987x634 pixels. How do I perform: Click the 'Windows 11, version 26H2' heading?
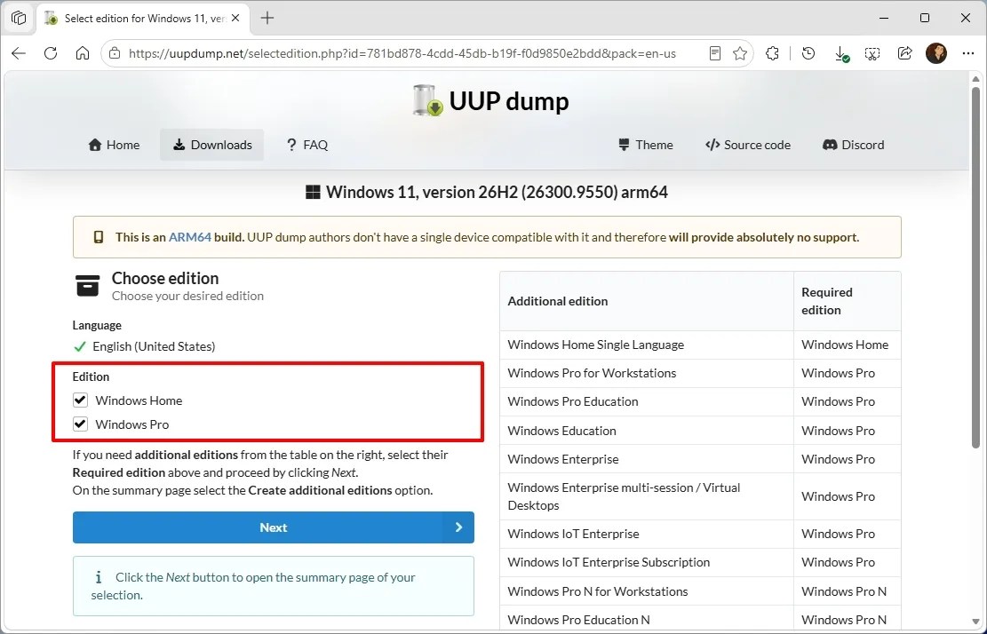pos(486,192)
